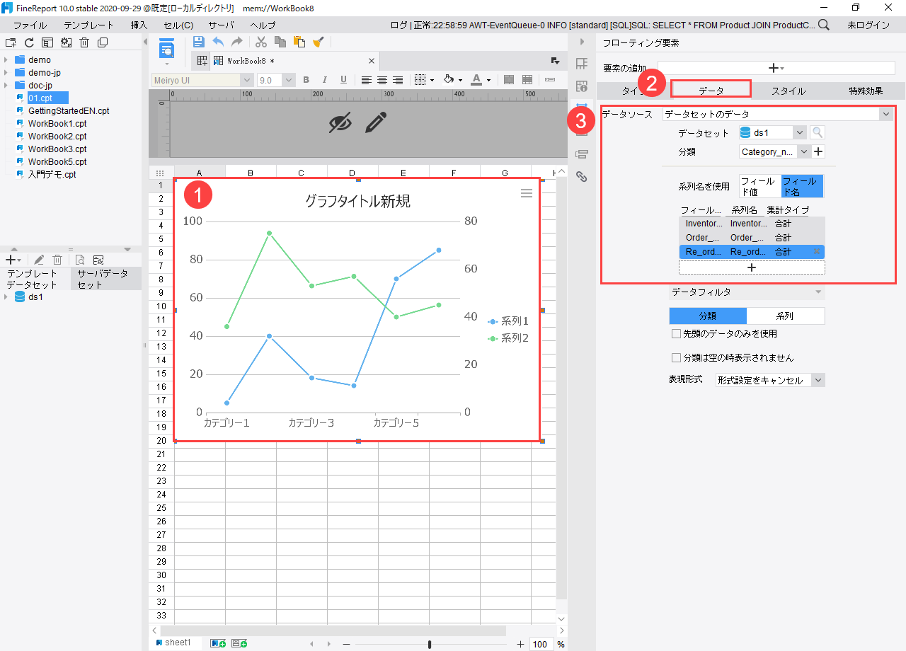Viewport: 906px width, 651px height.
Task: Edit dataset using pencil icon in dataset panel
Action: click(x=39, y=260)
